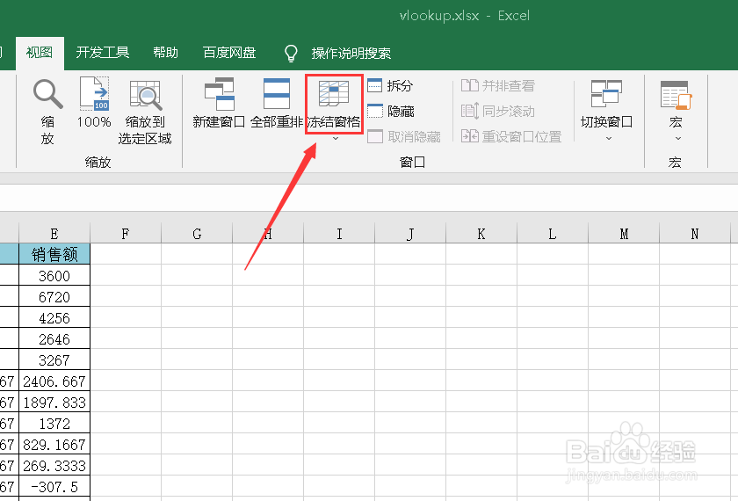Image resolution: width=738 pixels, height=501 pixels.
Task: Expand the Switch Windows dropdown arrow
Action: [609, 139]
